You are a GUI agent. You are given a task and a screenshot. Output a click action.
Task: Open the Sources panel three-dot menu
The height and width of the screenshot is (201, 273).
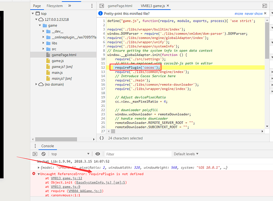92,6
